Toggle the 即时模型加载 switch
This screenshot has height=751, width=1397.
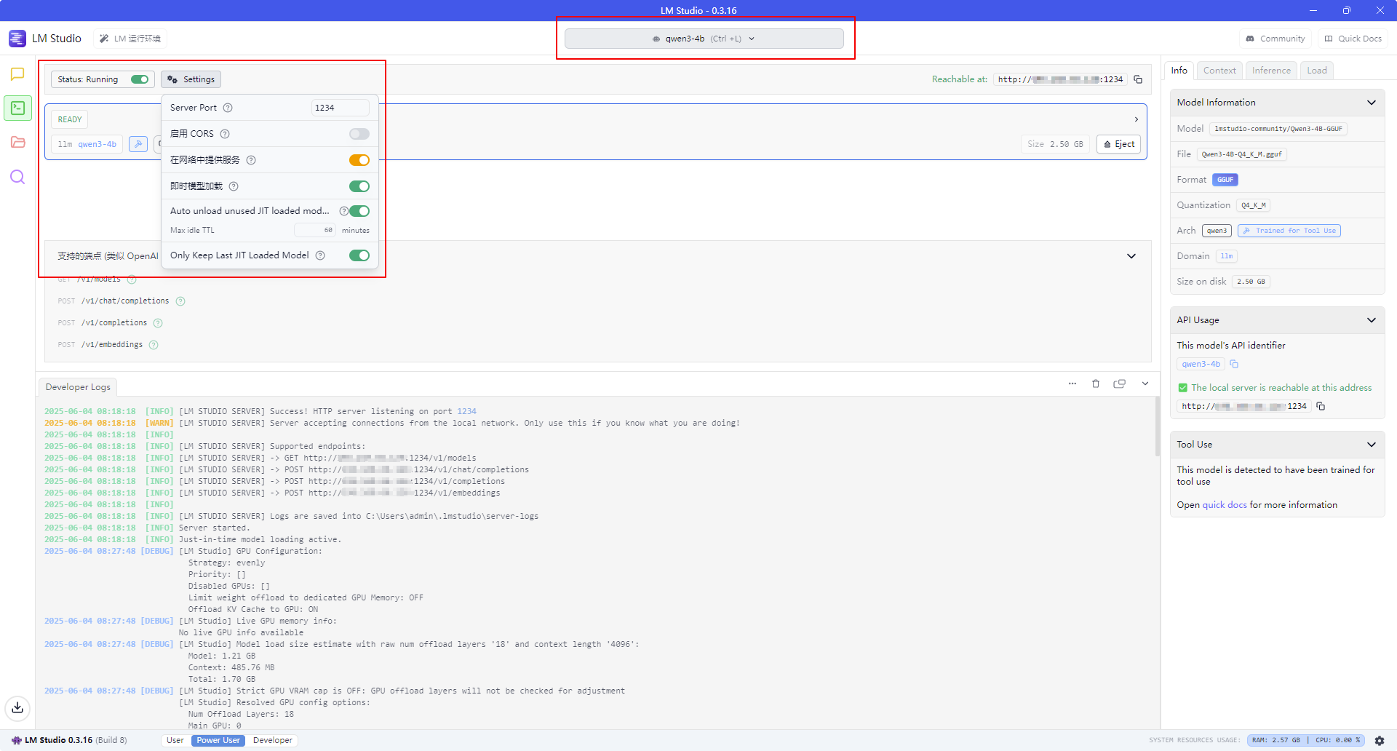tap(359, 186)
